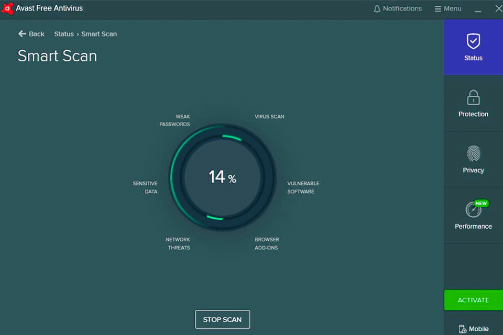This screenshot has width=503, height=335.
Task: Select Smart Scan in the breadcrumb
Action: (99, 33)
